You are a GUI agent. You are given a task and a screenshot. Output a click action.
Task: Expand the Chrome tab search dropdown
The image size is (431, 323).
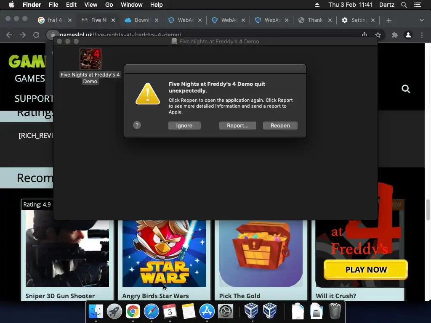[421, 20]
